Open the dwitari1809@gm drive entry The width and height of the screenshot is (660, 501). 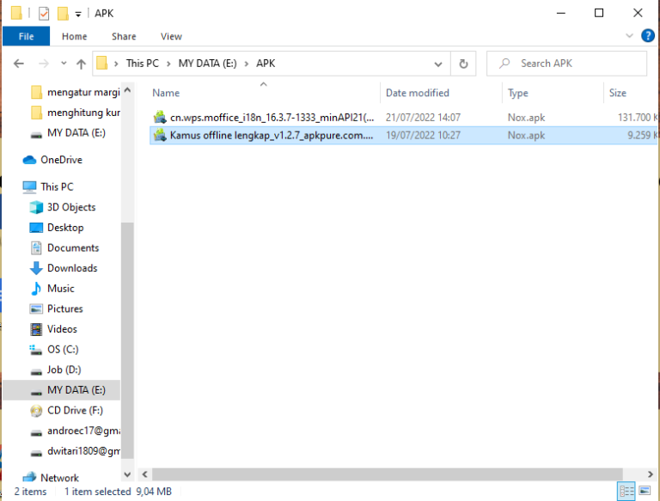pos(75,451)
